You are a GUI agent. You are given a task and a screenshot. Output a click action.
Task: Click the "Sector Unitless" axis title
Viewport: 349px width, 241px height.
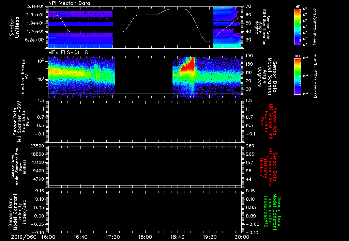pyautogui.click(x=14, y=27)
